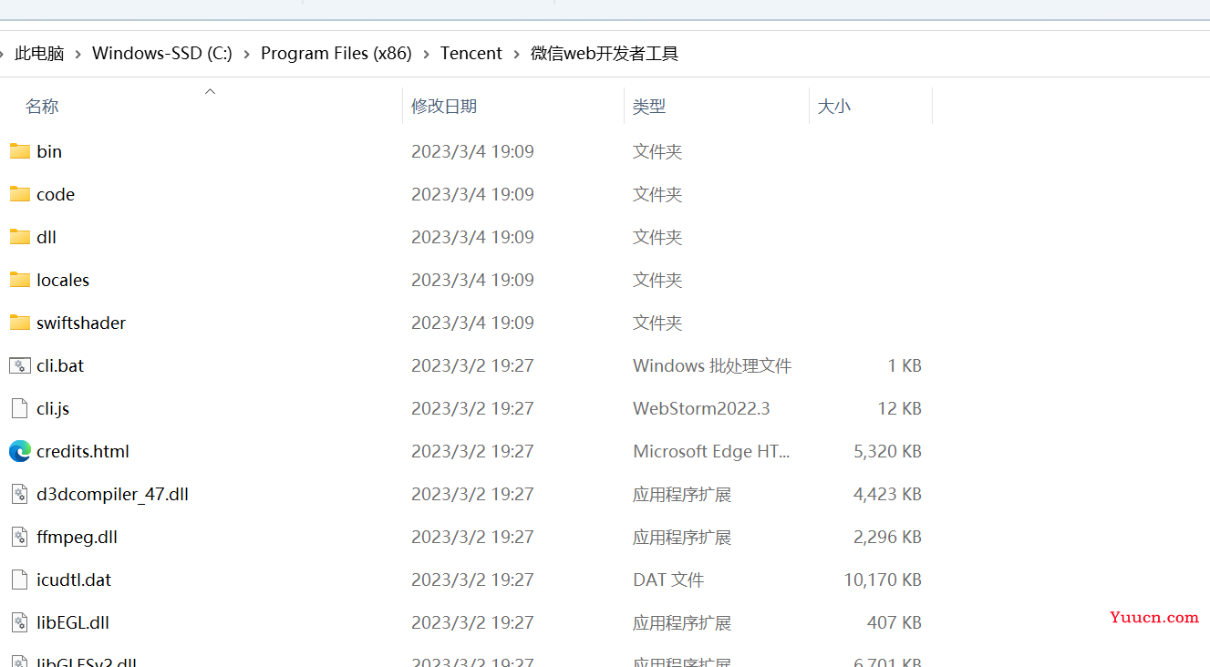Viewport: 1210px width, 667px height.
Task: Click the DAT 文件 type cell
Action: pyautogui.click(x=668, y=580)
